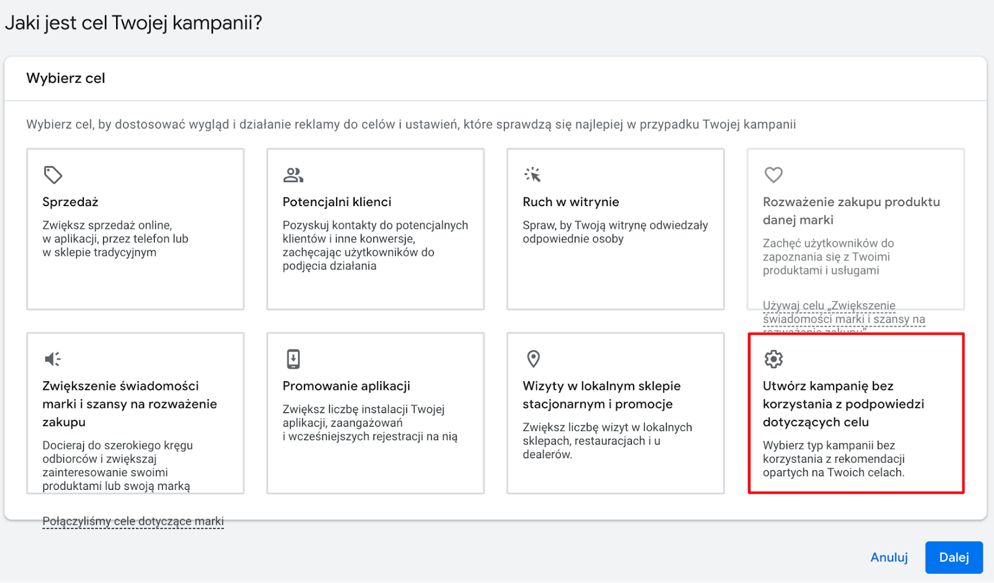
Task: Click description 'Wybierz typ kampanii bez korzystania'
Action: [x=834, y=459]
